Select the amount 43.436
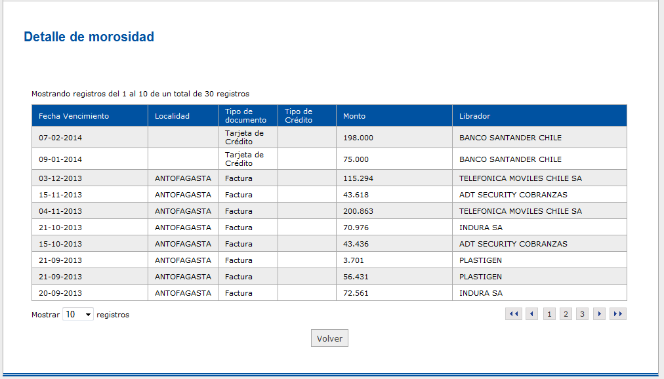 356,244
